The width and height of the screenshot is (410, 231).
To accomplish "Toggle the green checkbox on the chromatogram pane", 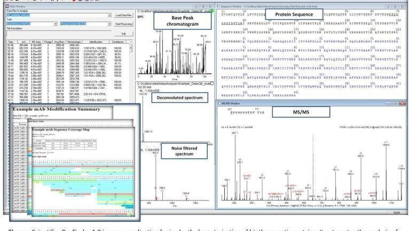I will point(212,11).
